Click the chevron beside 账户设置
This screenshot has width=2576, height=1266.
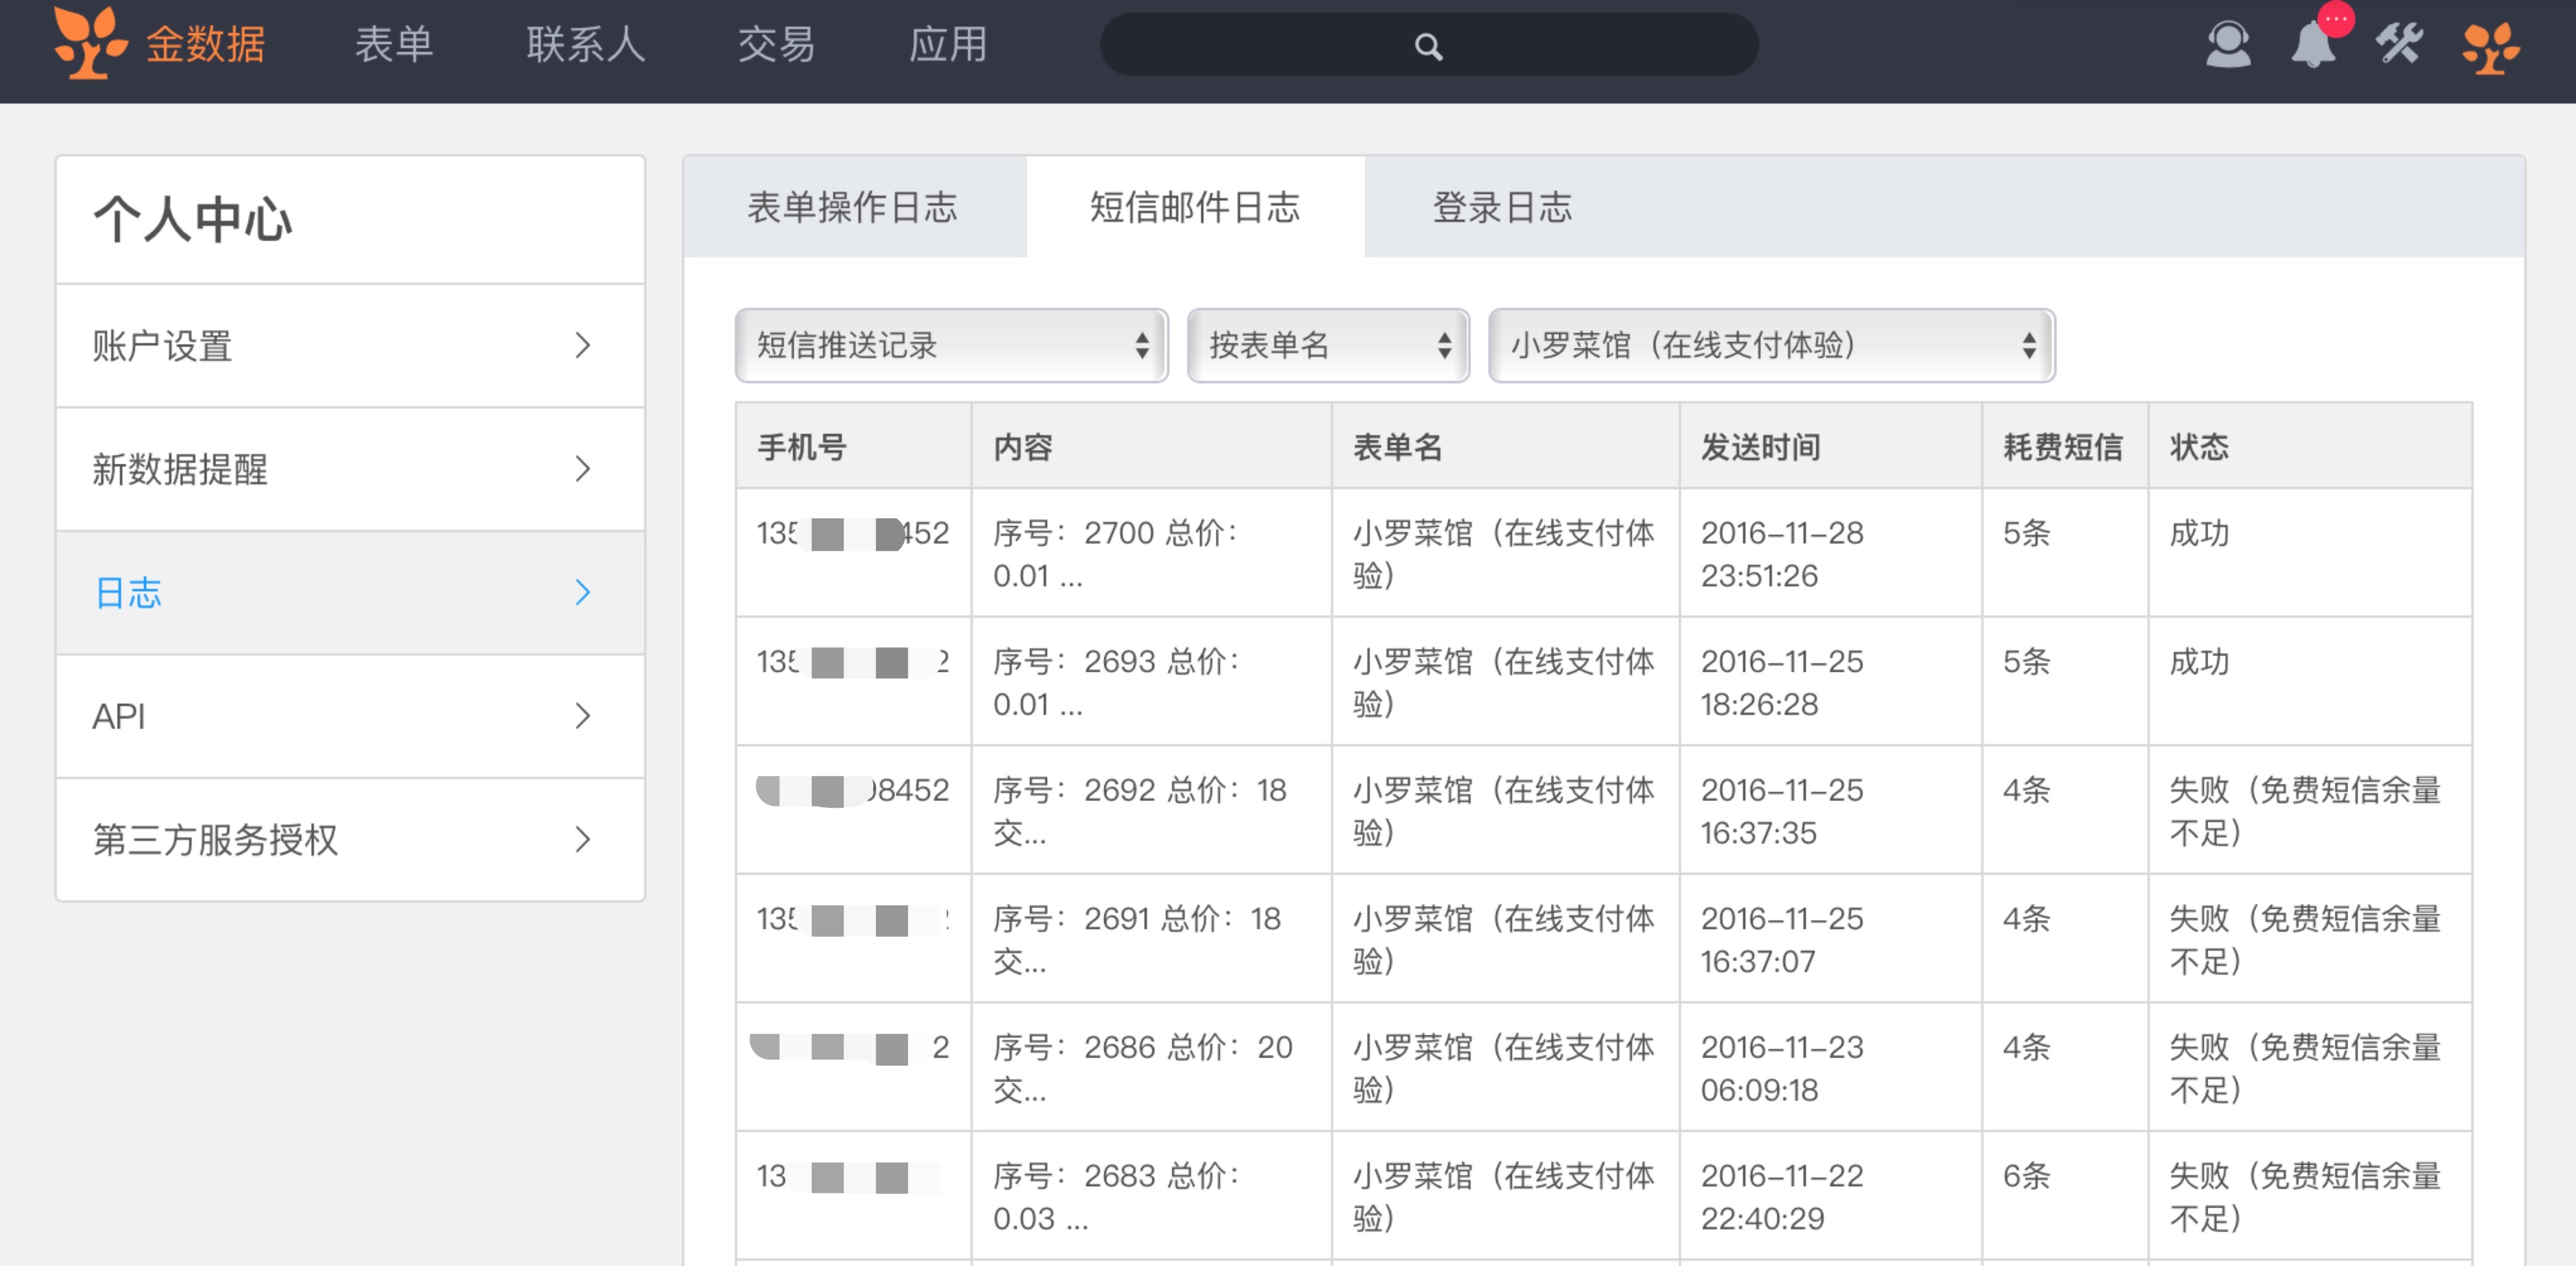tap(583, 346)
